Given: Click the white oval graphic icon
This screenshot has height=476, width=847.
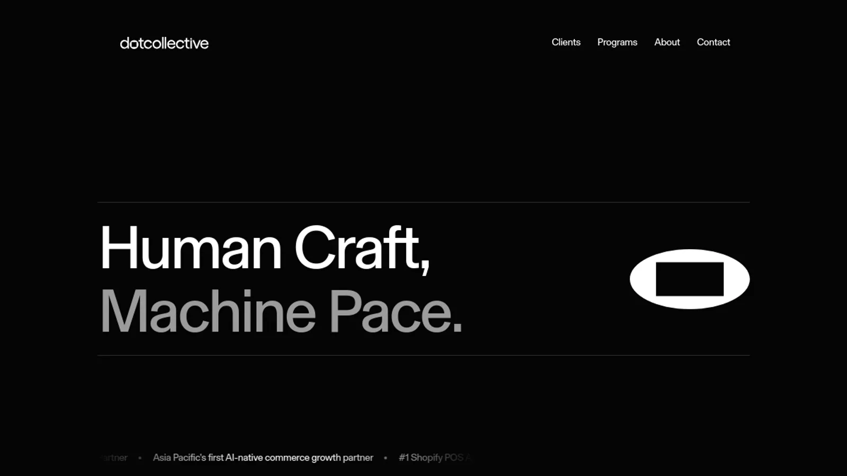Looking at the screenshot, I should pyautogui.click(x=689, y=279).
